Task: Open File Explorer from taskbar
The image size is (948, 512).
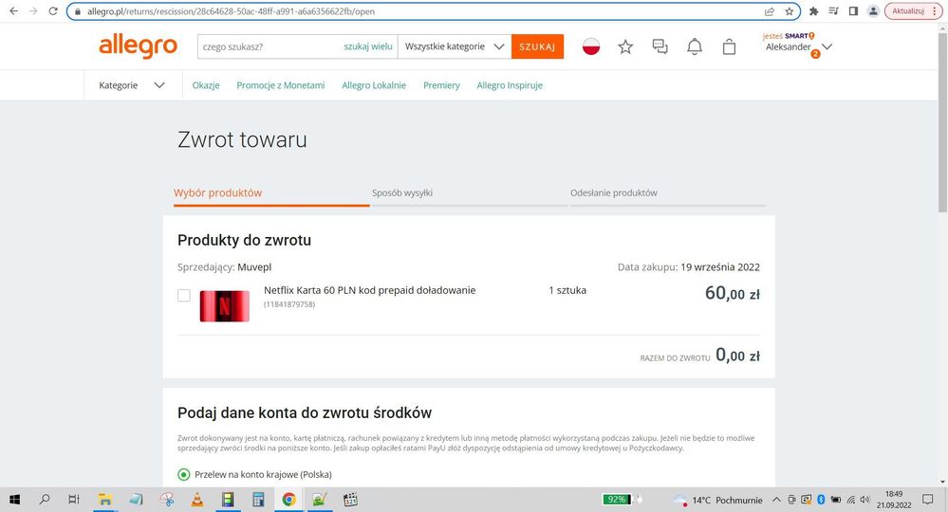Action: coord(105,500)
